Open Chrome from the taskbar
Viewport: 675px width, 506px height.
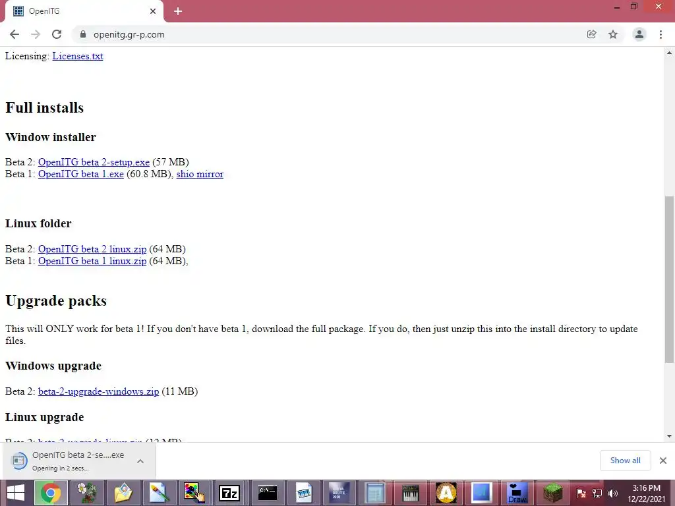pos(51,493)
